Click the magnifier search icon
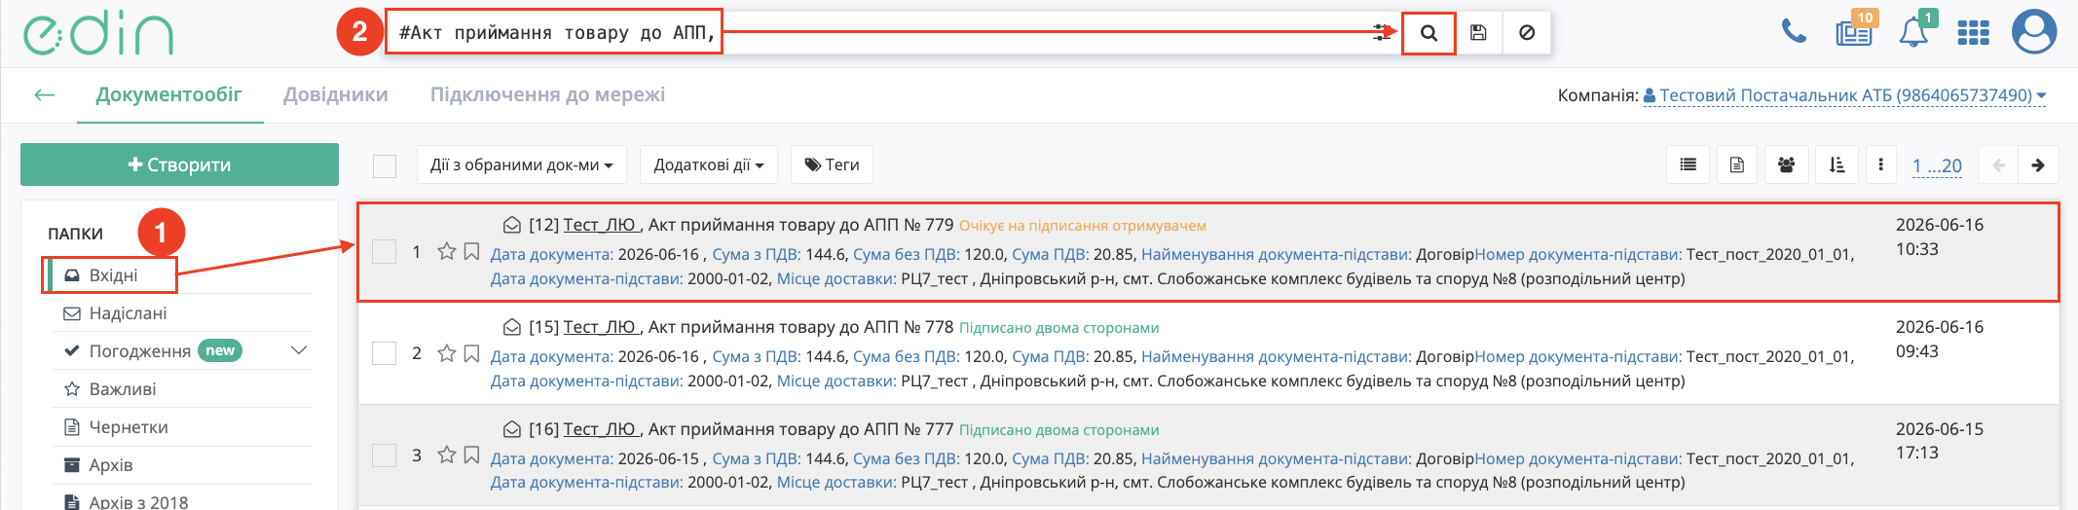 pos(1429,33)
